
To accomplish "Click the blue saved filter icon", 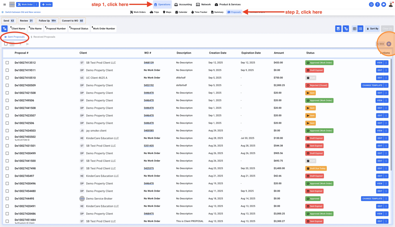I will (5, 29).
